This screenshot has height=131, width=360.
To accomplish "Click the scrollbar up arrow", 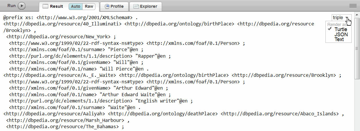I will [357, 14].
